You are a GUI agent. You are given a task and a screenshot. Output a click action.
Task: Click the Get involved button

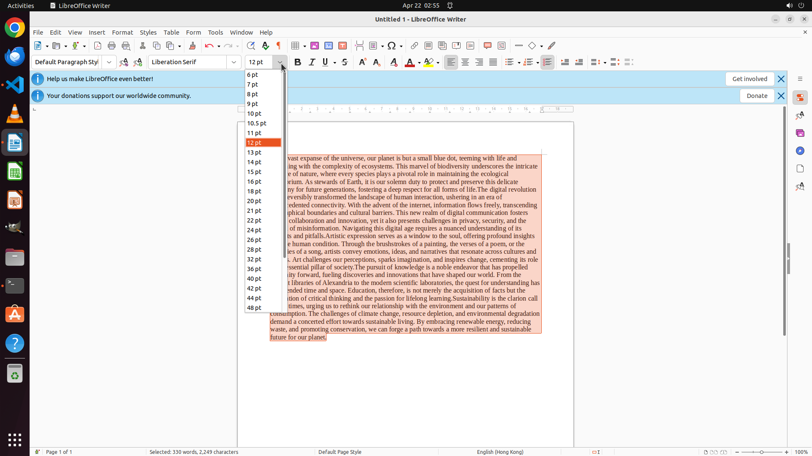point(749,79)
